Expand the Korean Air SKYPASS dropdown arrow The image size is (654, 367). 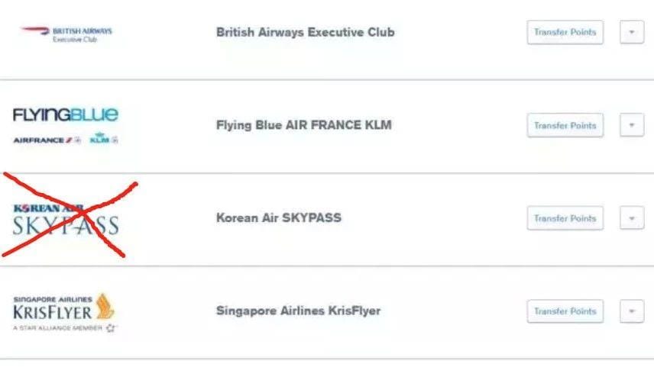[631, 218]
